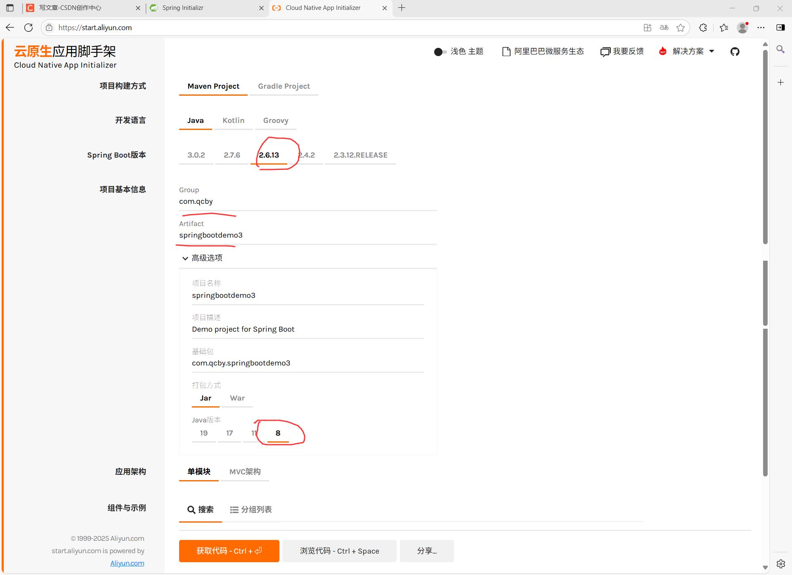Open the 分组列表 group list tab
792x575 pixels.
click(x=251, y=510)
